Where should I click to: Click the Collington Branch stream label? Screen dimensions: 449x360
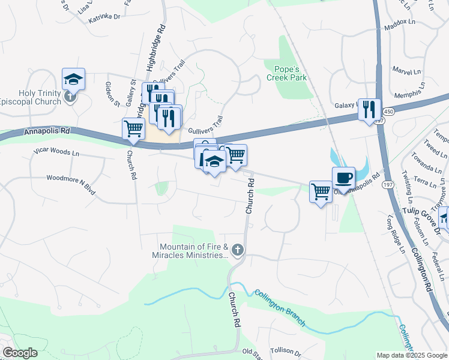pos(280,308)
